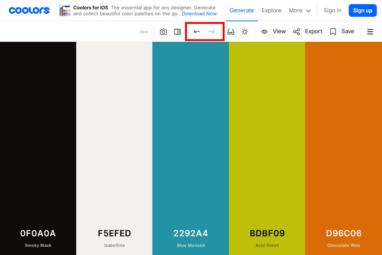Open the hamburger menu icon
382x255 pixels.
[370, 32]
